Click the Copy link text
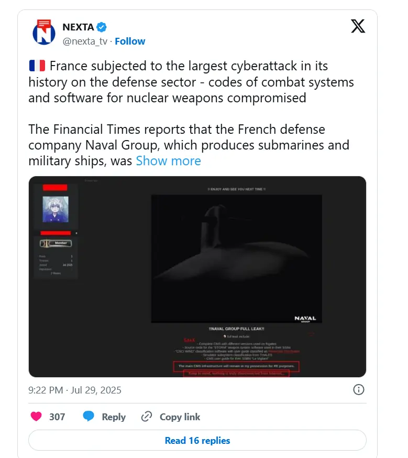 pyautogui.click(x=180, y=417)
